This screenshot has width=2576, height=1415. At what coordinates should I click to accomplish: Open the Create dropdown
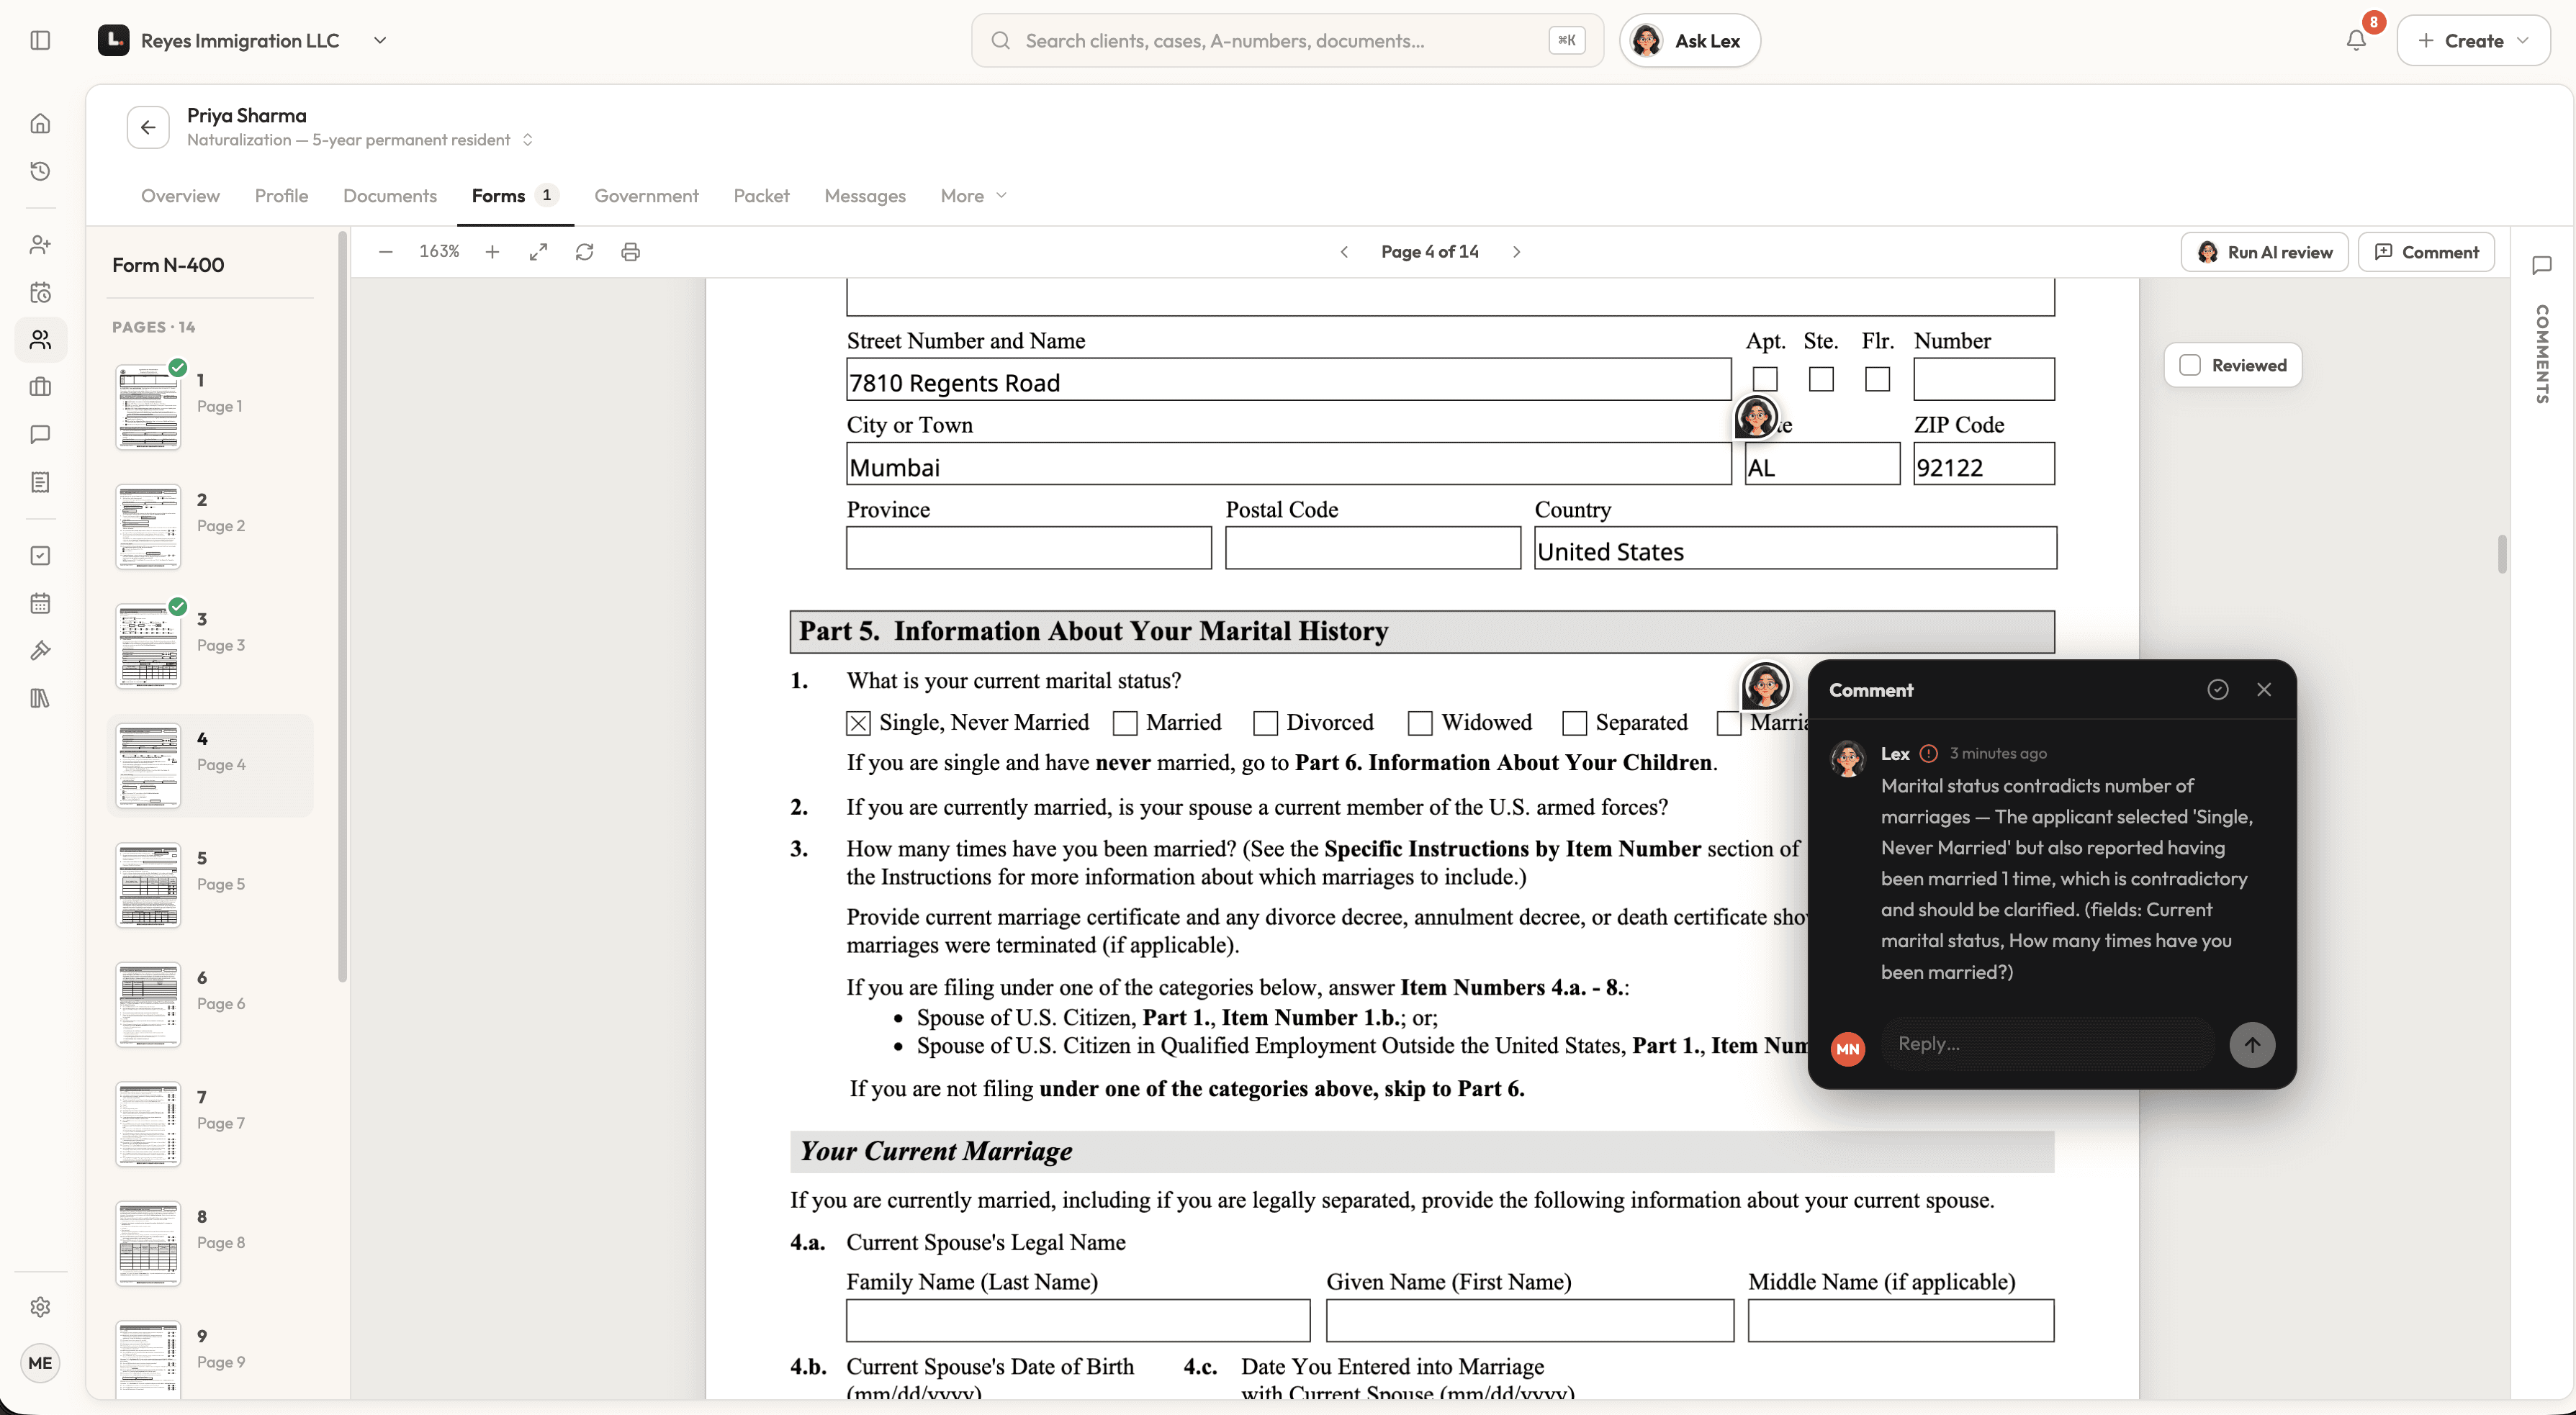click(x=2473, y=40)
